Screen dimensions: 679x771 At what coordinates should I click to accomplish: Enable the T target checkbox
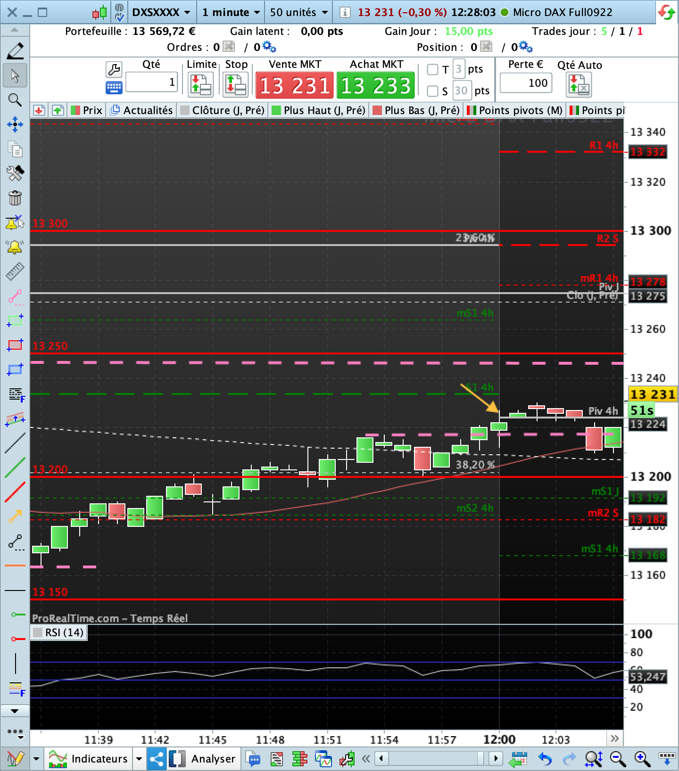pos(432,70)
